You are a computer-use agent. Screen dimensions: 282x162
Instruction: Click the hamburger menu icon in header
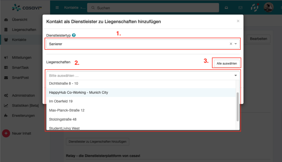pos(57,8)
